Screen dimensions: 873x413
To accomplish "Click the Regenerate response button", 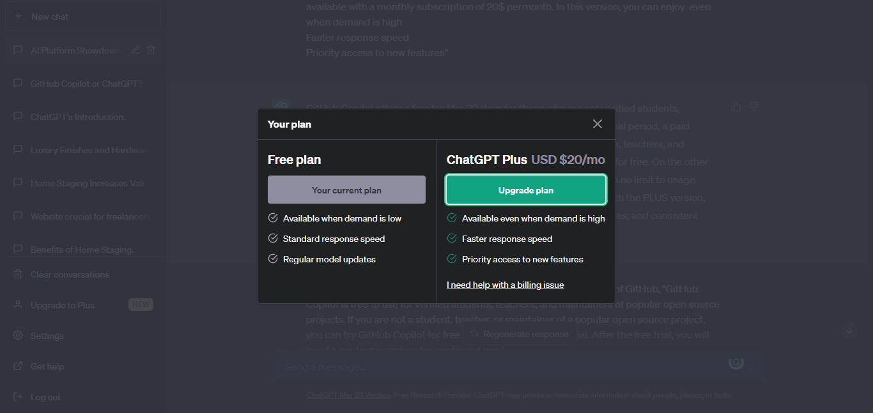I will coord(519,334).
